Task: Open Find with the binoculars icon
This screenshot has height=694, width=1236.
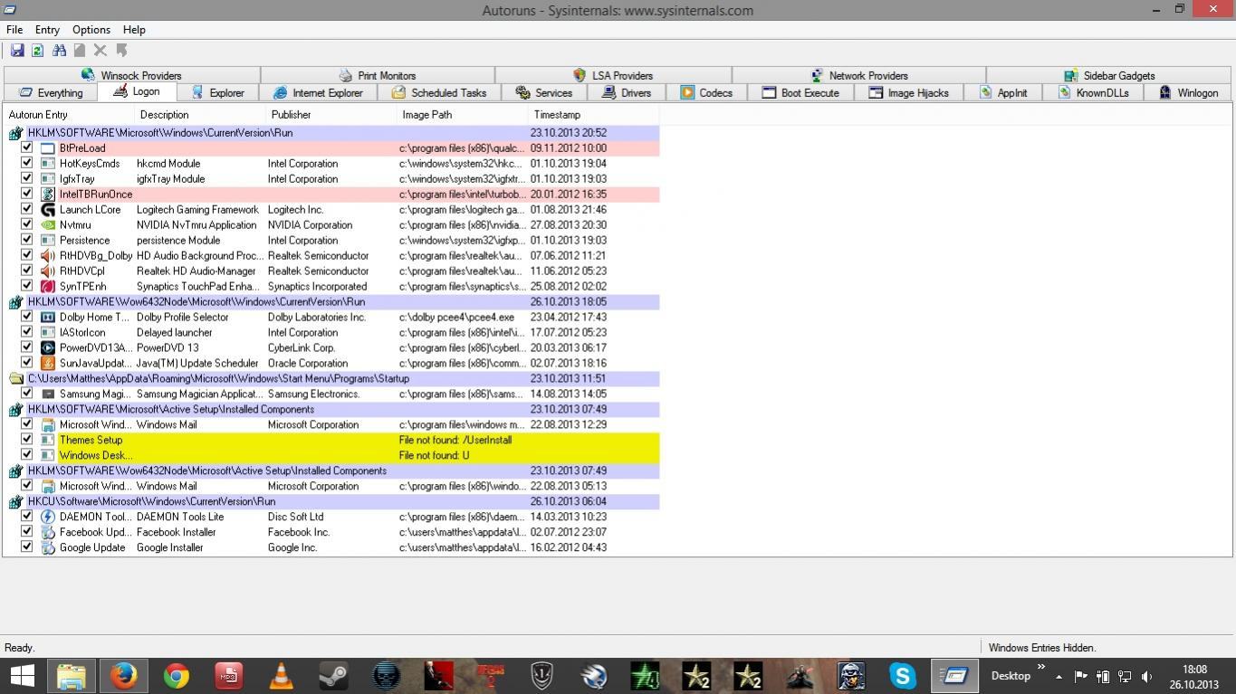Action: [x=59, y=51]
